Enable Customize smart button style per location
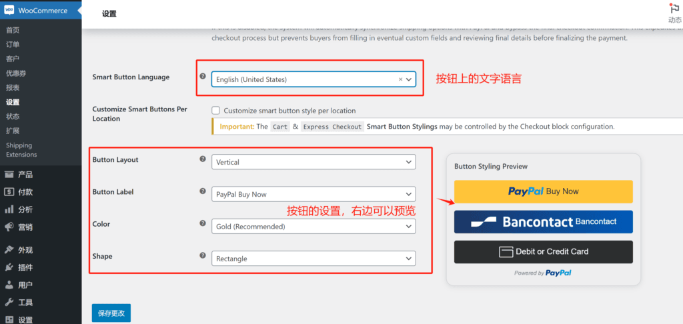This screenshot has height=324, width=683. coord(215,111)
